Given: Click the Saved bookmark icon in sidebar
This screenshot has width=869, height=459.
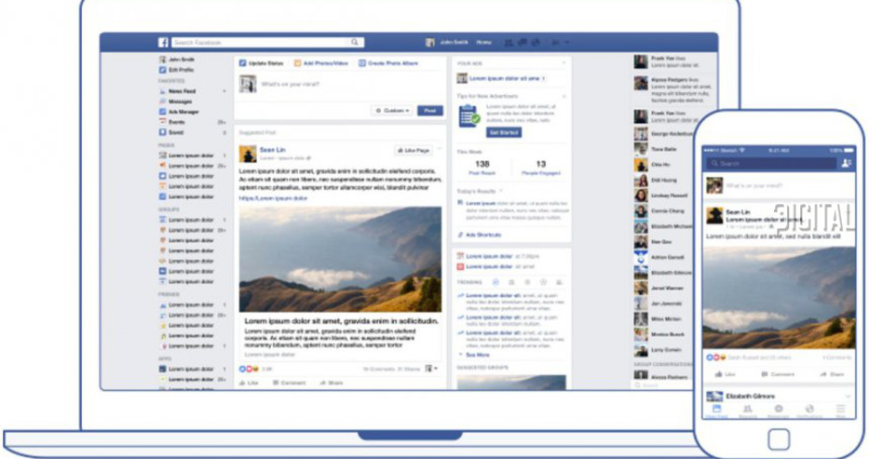Looking at the screenshot, I should (x=163, y=132).
